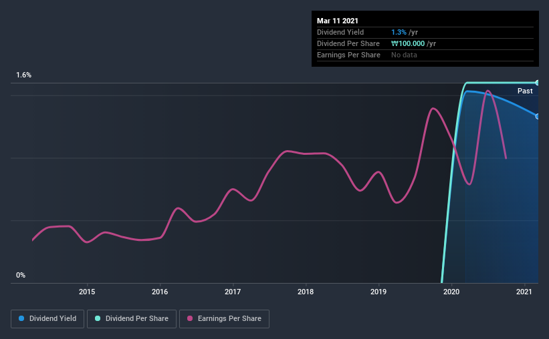Select the 2018 x-axis label
The image size is (549, 339).
click(x=306, y=291)
